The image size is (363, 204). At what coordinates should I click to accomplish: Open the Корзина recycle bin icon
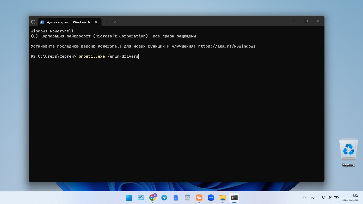point(348,152)
